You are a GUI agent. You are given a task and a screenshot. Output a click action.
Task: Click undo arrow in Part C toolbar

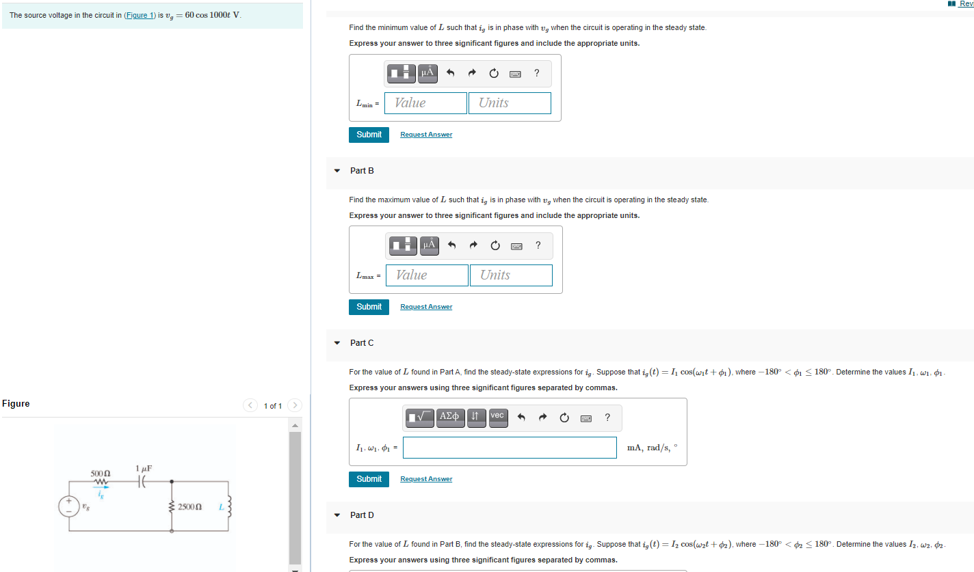point(521,418)
